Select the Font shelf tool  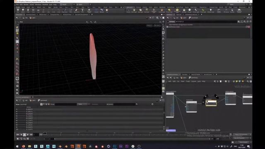tap(82, 11)
